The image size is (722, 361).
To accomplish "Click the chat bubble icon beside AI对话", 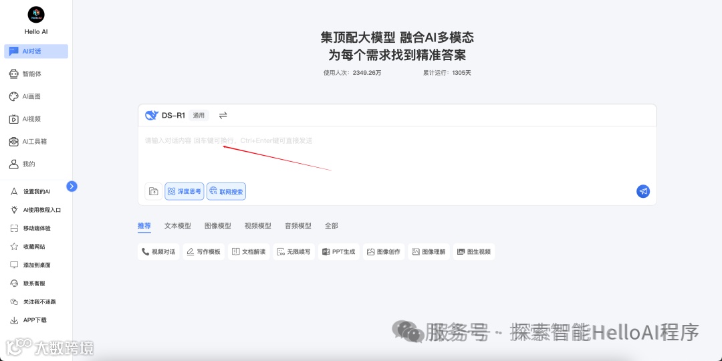I will pos(14,51).
